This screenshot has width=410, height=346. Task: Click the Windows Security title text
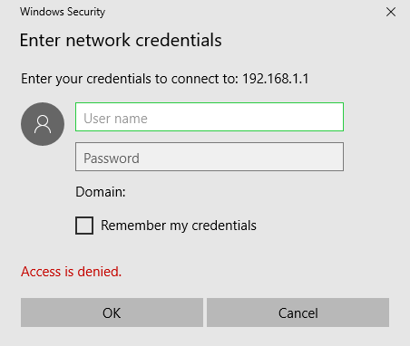click(63, 12)
